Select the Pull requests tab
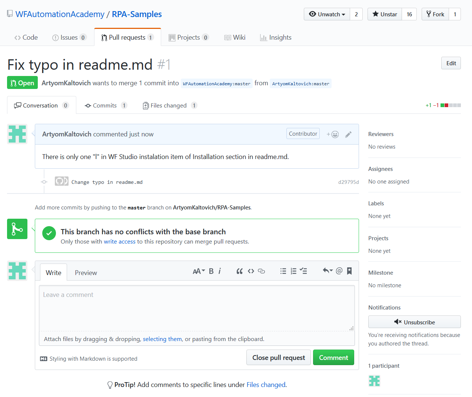Image resolution: width=472 pixels, height=397 pixels. (127, 37)
